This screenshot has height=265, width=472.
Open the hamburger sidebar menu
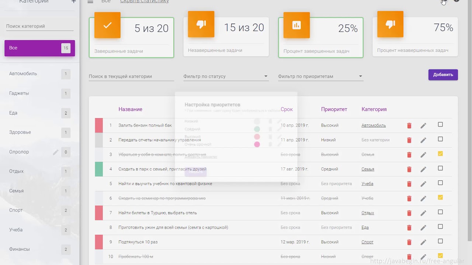90,2
